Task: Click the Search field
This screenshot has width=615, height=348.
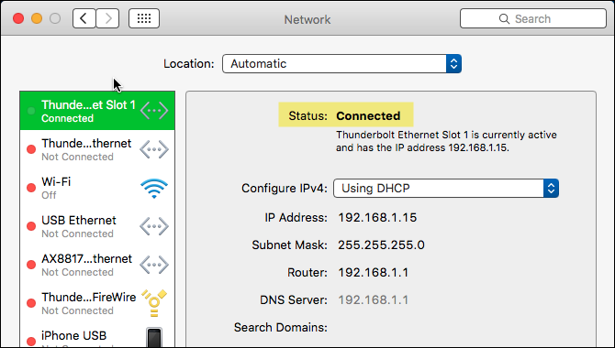Action: point(533,18)
